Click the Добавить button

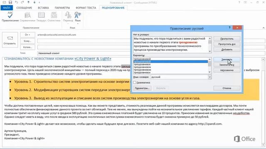point(227,50)
